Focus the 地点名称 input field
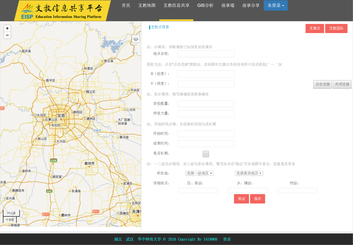This screenshot has height=245, width=353. [206, 54]
